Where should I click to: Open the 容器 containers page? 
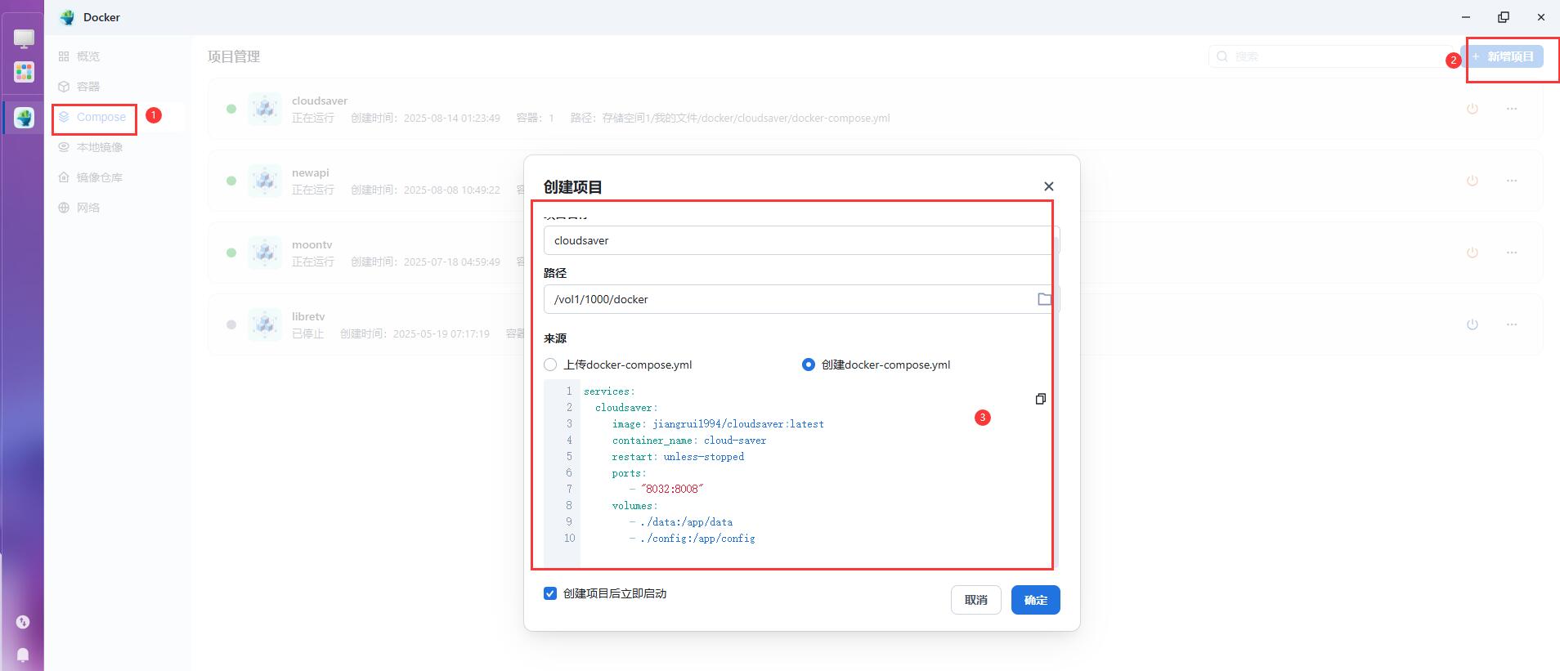pos(79,87)
